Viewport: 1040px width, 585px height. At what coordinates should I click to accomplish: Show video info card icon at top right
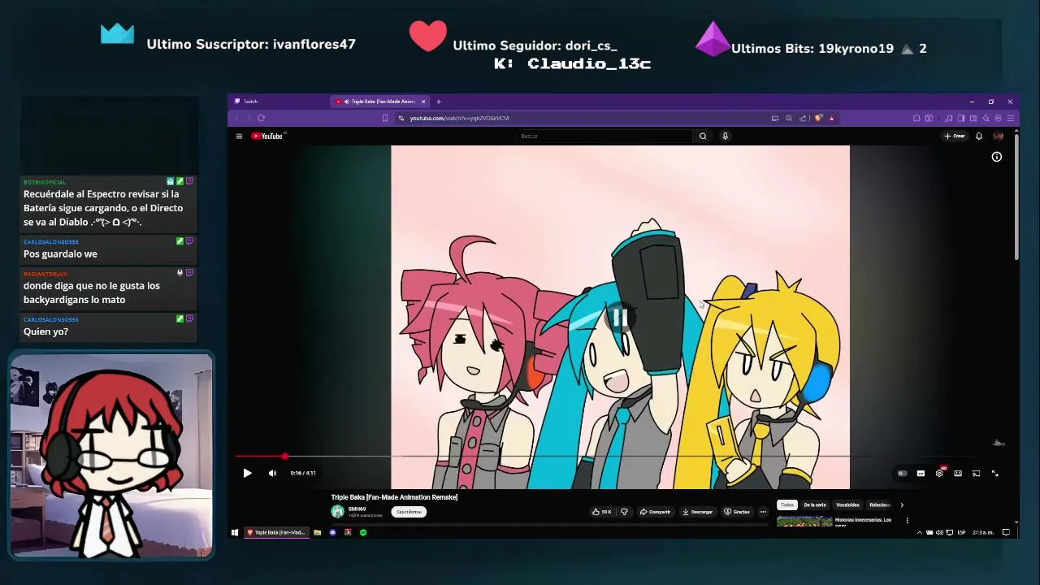tap(997, 157)
